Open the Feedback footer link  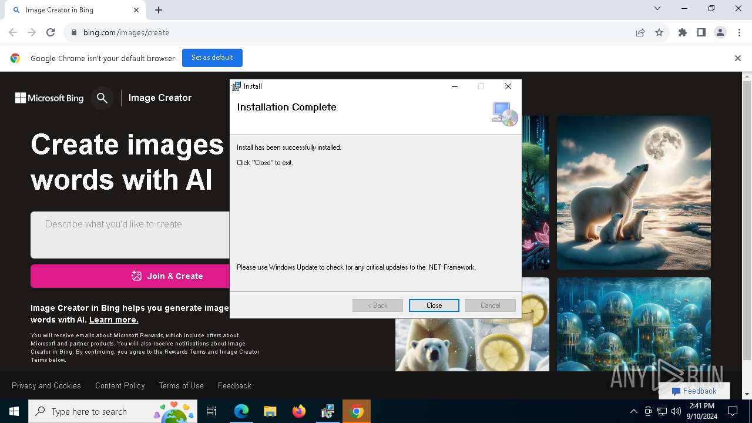click(x=234, y=385)
